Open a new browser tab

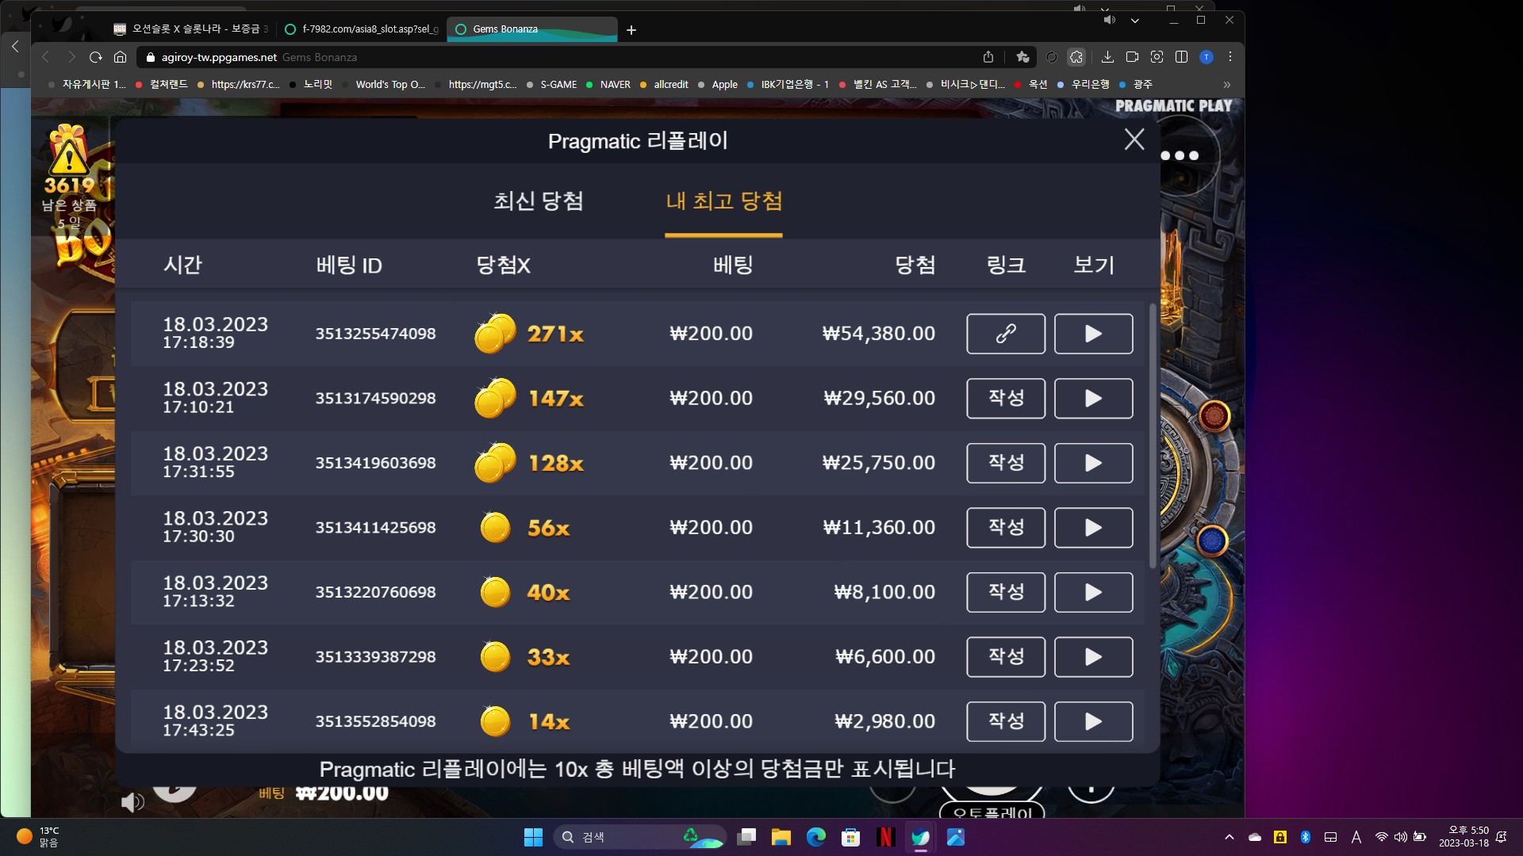[631, 30]
